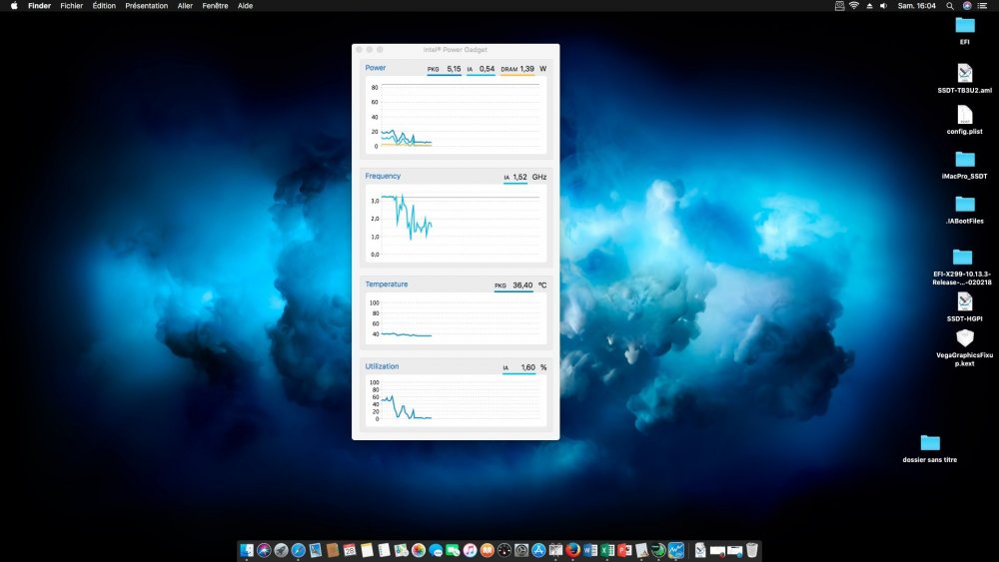The image size is (999, 562).
Task: Open Spotlight search magnifier
Action: (950, 6)
